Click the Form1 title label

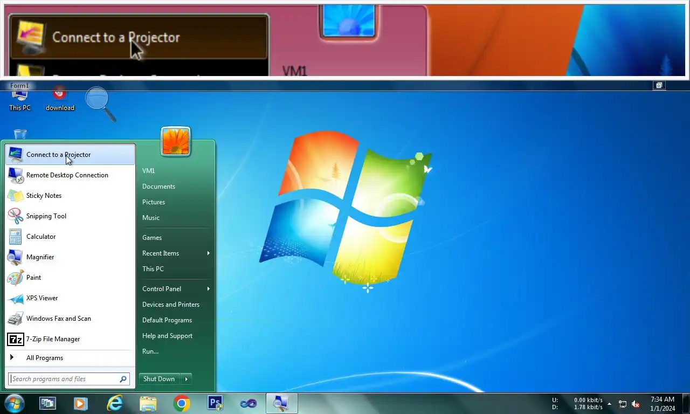pyautogui.click(x=19, y=86)
